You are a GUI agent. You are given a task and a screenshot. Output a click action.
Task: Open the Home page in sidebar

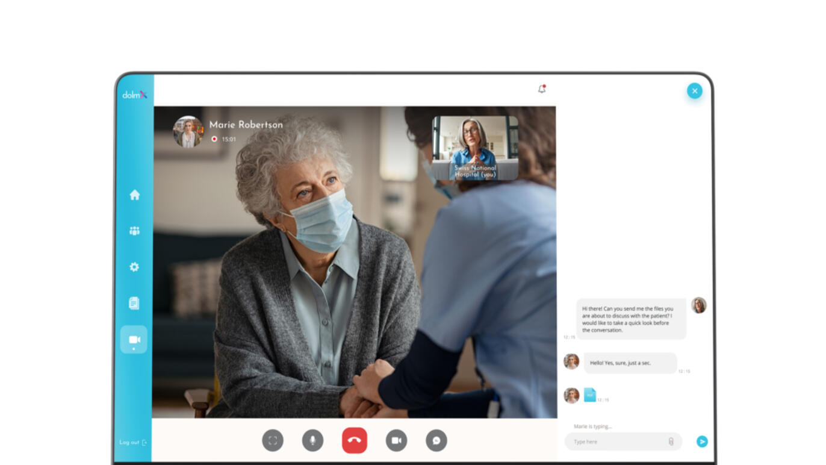tap(134, 195)
